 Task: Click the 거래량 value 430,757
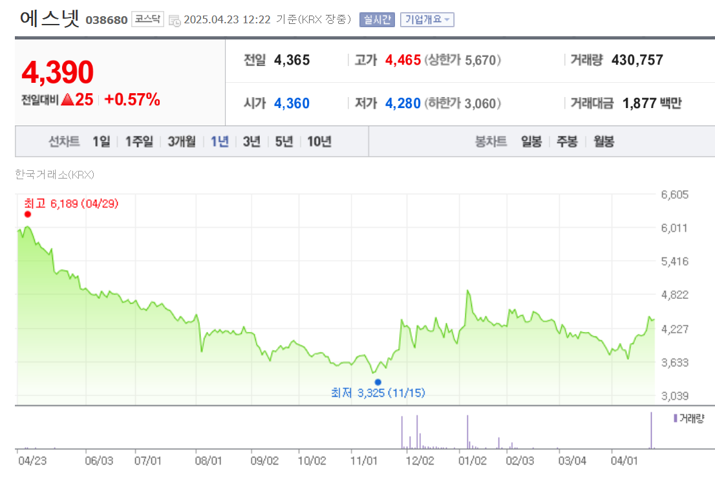tap(637, 60)
